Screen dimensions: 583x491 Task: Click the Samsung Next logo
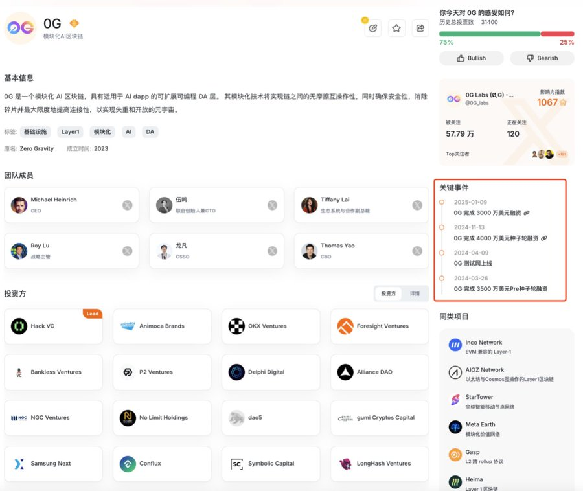[19, 464]
